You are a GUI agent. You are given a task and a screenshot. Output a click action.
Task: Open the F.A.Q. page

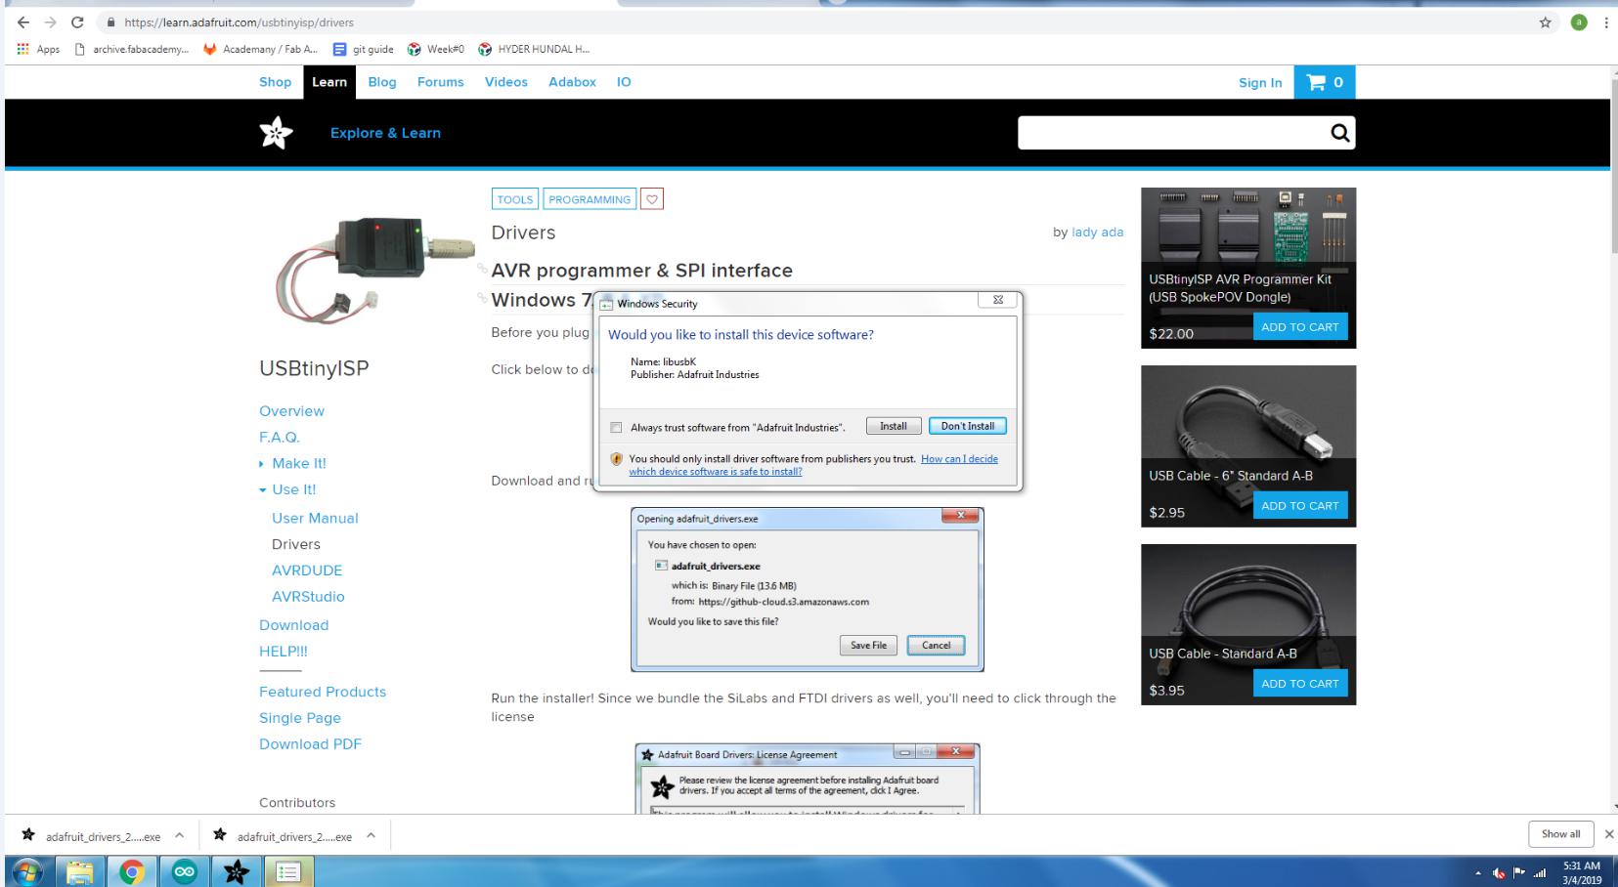[280, 438]
